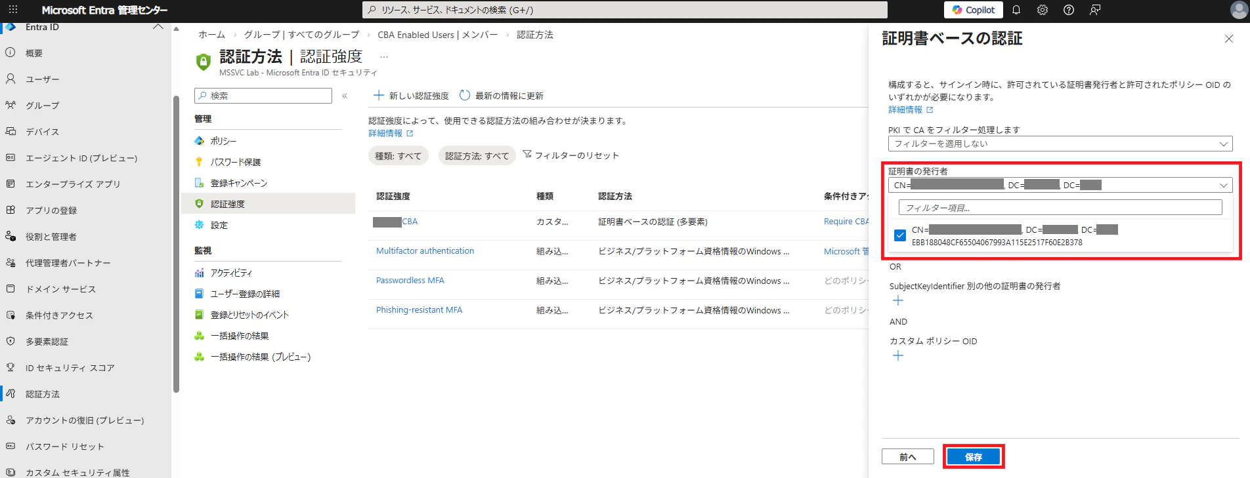Click the アプリの登録 sidebar icon
Screen dimensions: 1250x478
tap(11, 210)
